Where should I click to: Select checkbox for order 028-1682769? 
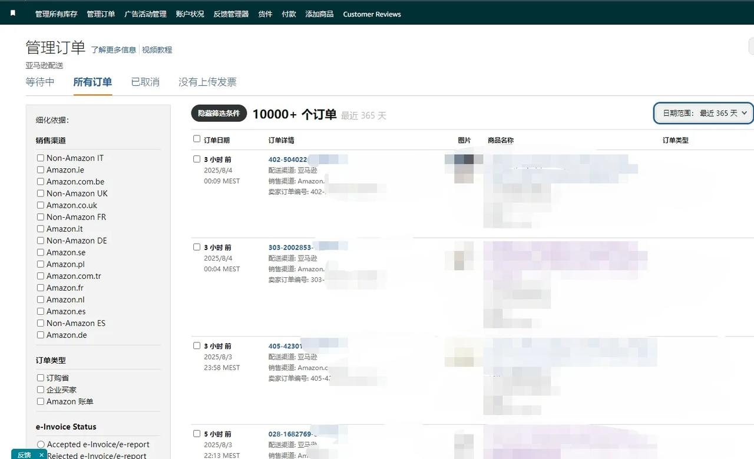(197, 434)
